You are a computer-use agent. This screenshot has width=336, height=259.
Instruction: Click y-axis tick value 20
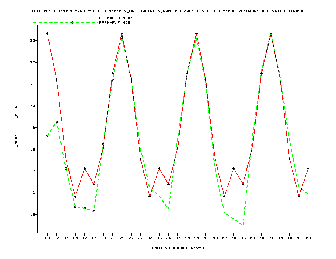point(32,106)
